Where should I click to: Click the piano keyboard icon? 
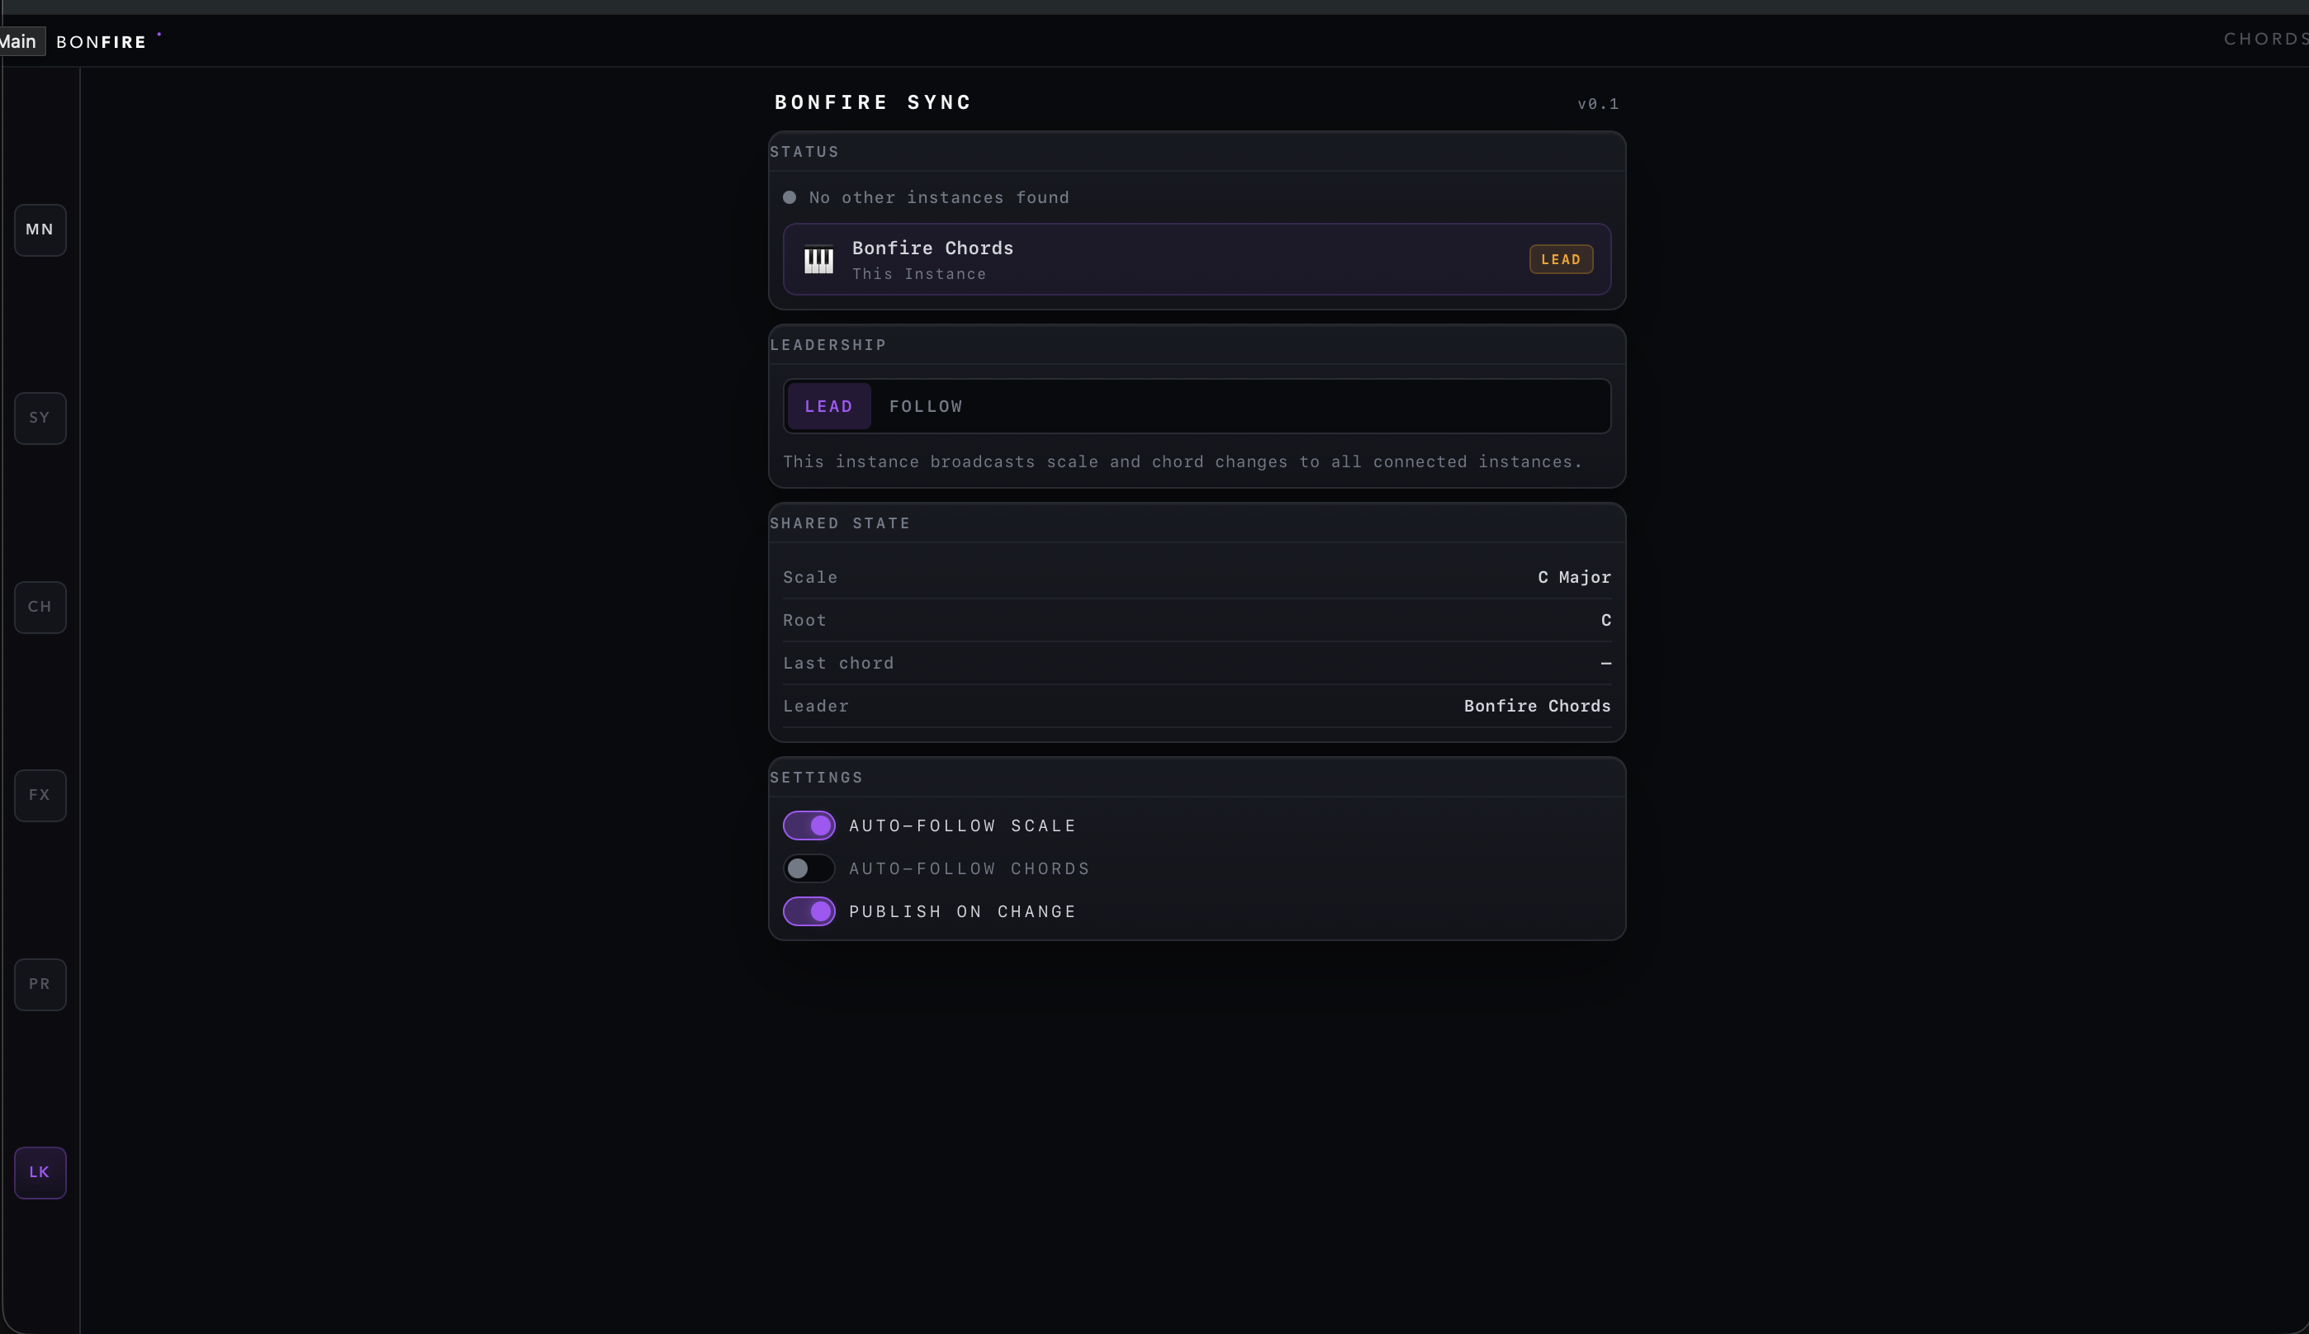[818, 260]
